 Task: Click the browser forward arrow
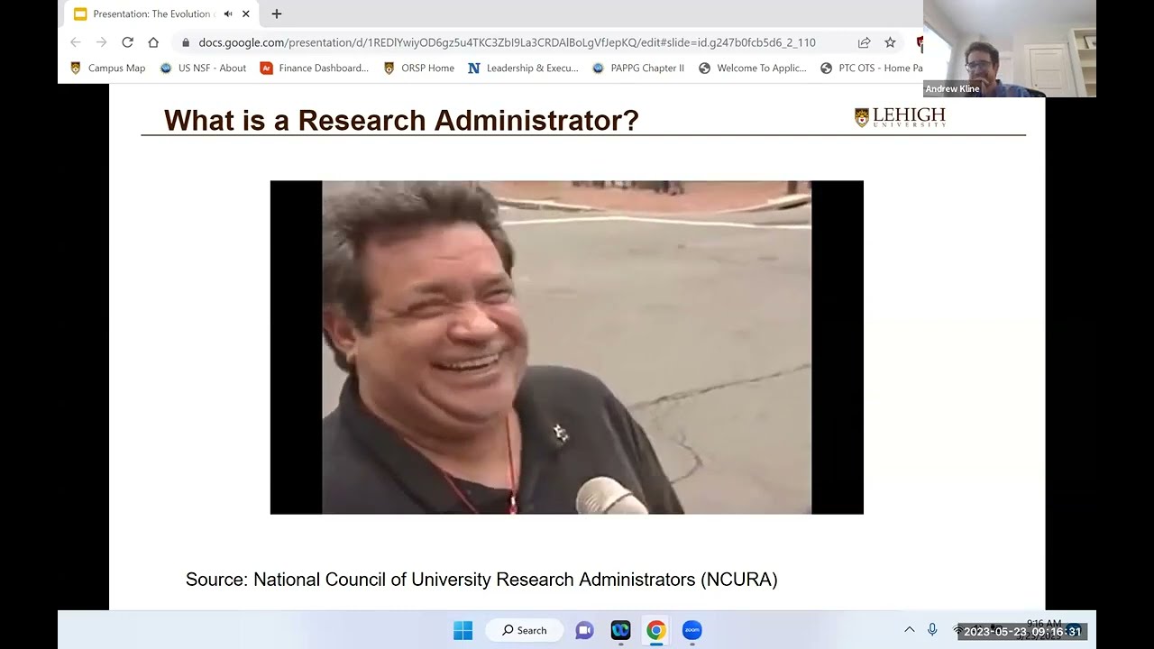tap(101, 42)
